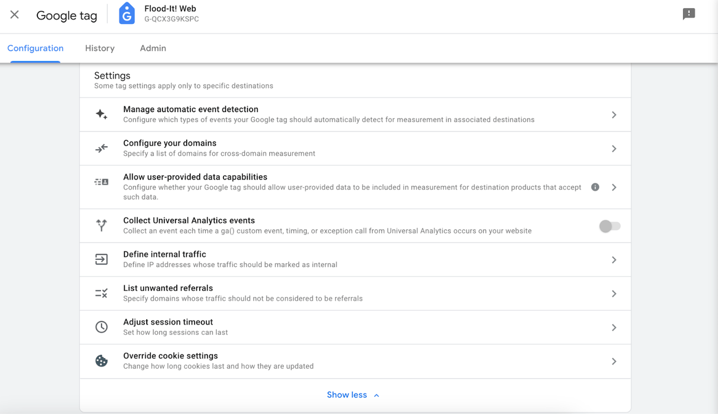Click 'Specify domains whose traffic' description
718x414 pixels.
[x=243, y=299]
